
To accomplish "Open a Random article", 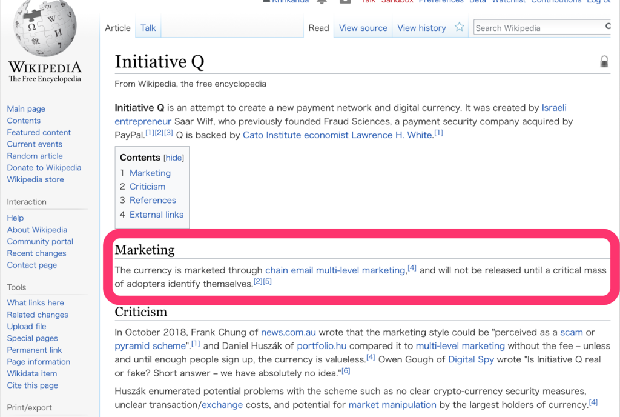I will (35, 156).
